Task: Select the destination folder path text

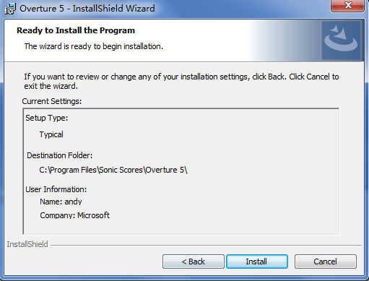Action: pos(113,170)
